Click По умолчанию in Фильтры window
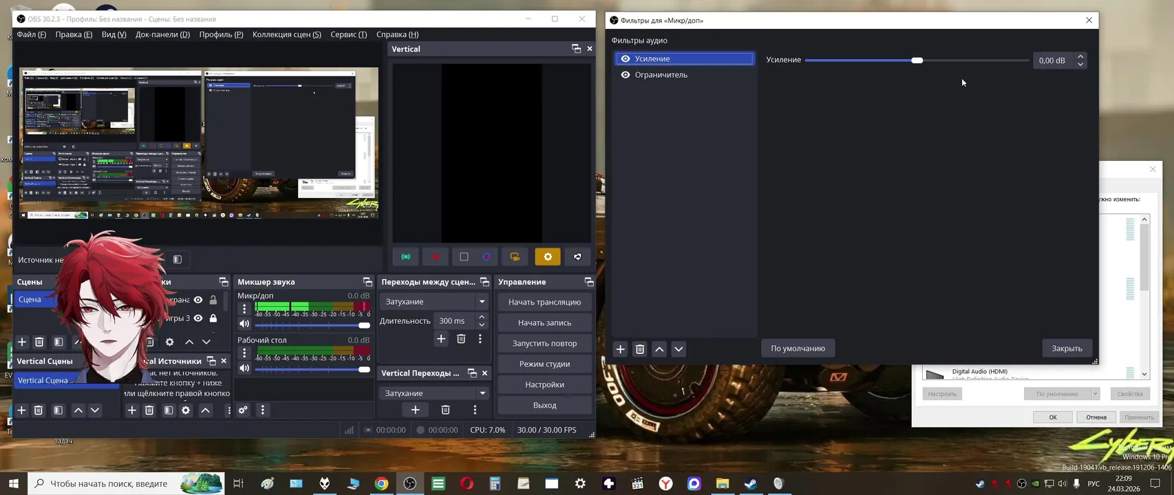The width and height of the screenshot is (1174, 495). pyautogui.click(x=798, y=349)
